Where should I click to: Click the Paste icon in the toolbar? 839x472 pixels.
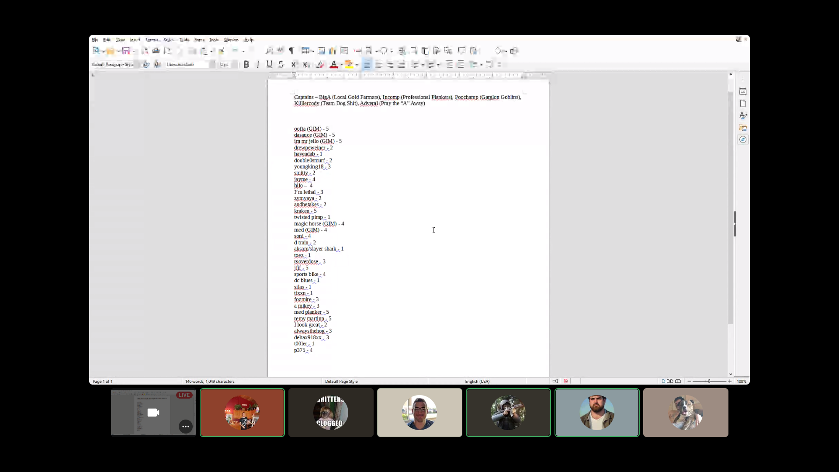[x=204, y=51]
